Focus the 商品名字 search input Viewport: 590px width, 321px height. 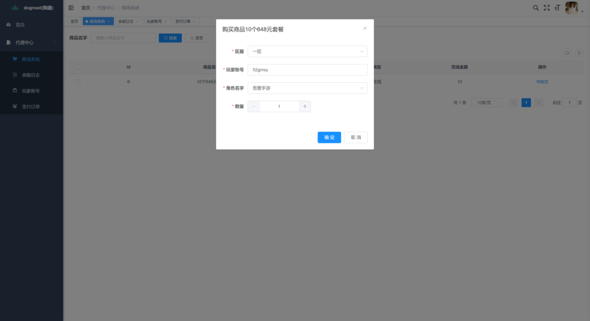pyautogui.click(x=123, y=38)
